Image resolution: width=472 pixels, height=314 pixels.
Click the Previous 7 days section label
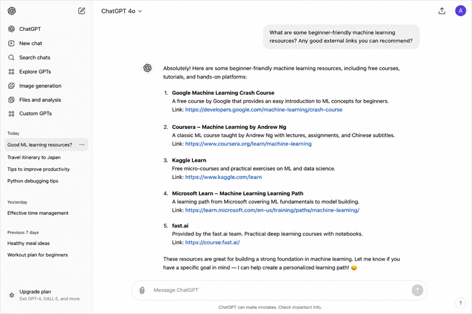point(23,232)
